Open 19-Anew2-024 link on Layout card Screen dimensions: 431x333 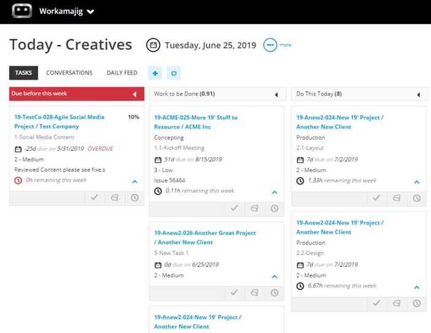point(340,122)
